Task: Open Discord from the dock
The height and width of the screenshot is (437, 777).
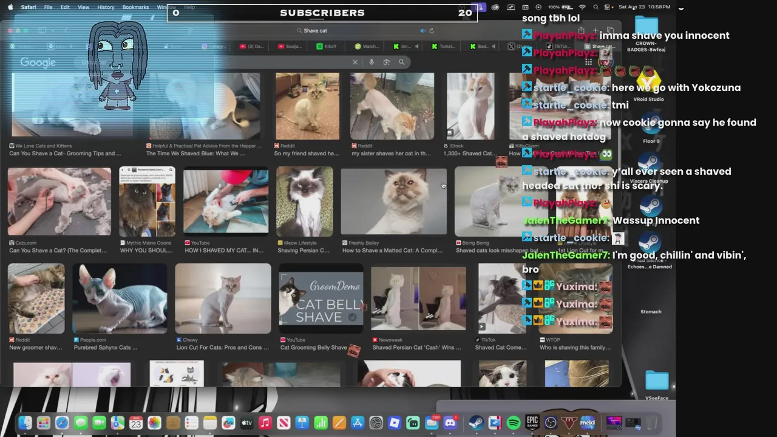Action: pyautogui.click(x=450, y=423)
